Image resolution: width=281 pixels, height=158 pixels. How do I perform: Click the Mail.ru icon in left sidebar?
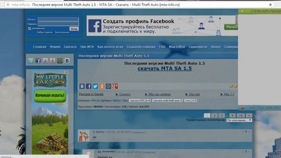[x=60, y=61]
